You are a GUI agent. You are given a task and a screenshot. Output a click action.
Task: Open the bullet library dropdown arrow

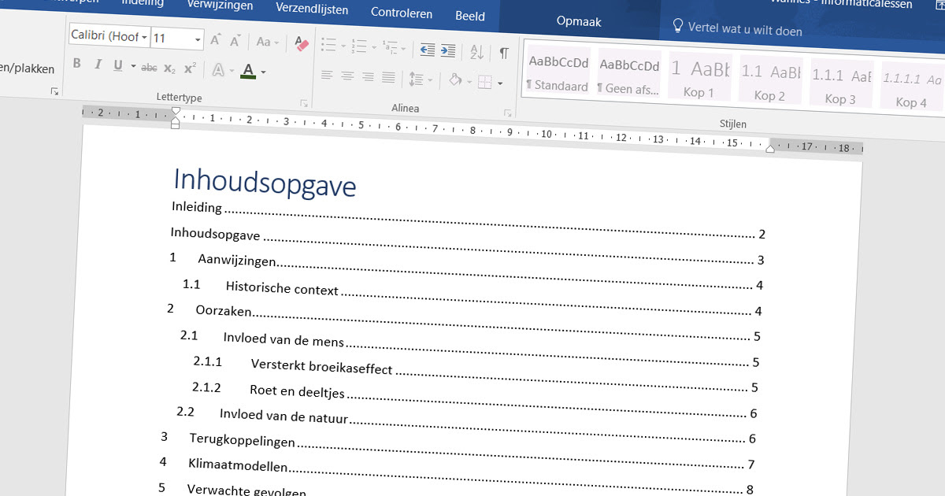click(x=343, y=47)
